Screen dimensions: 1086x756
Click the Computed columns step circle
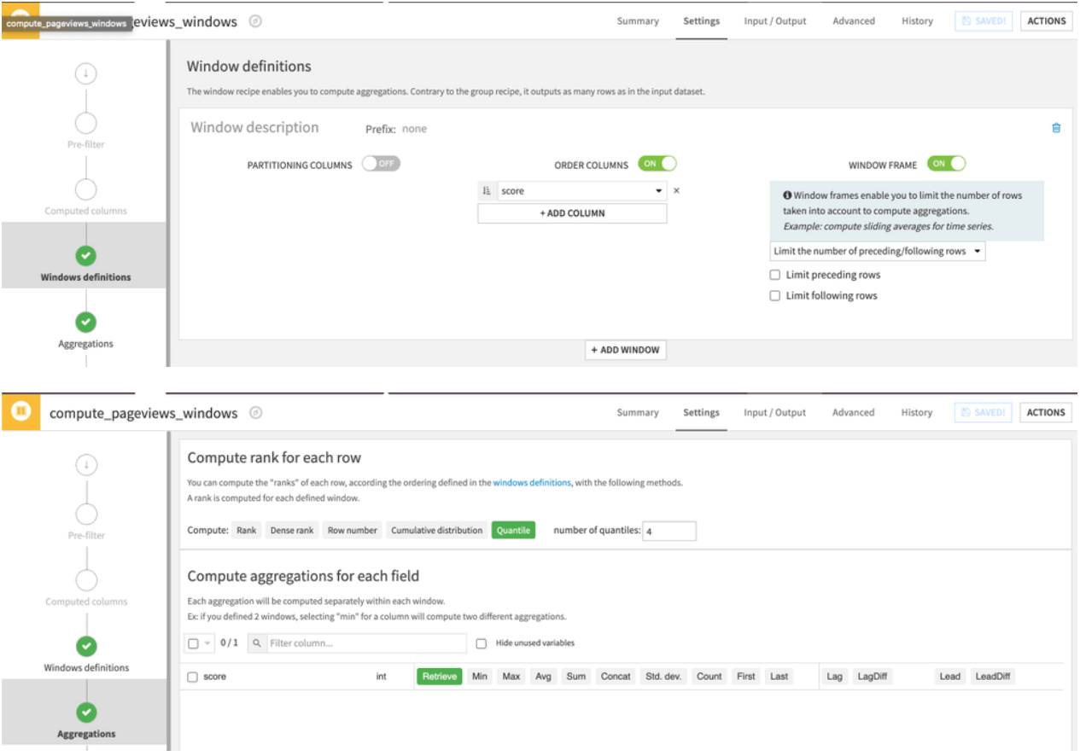point(85,189)
